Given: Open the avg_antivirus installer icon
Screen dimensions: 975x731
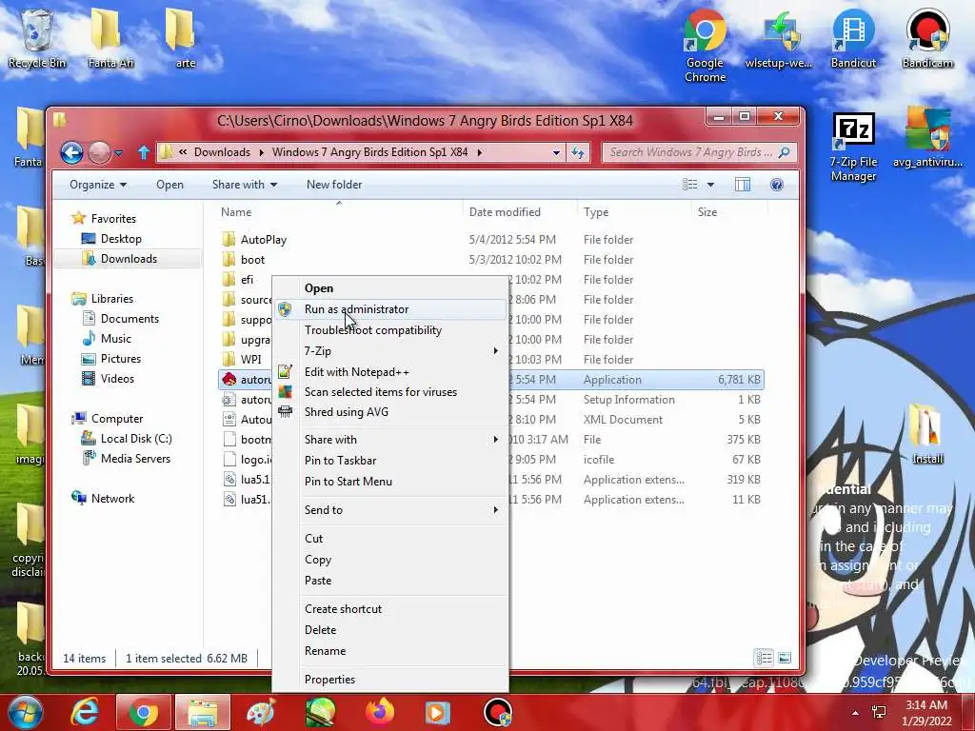Looking at the screenshot, I should coord(927,138).
